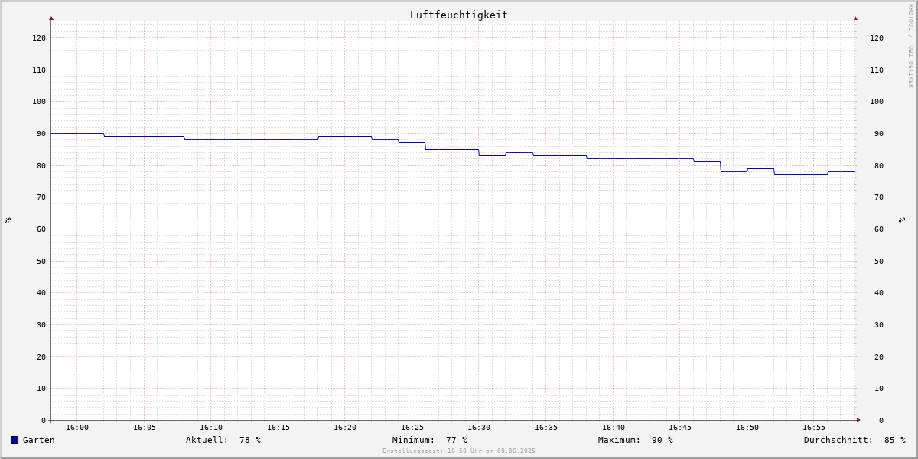This screenshot has height=459, width=918.
Task: Click the 16:50 time axis label
Action: [747, 428]
